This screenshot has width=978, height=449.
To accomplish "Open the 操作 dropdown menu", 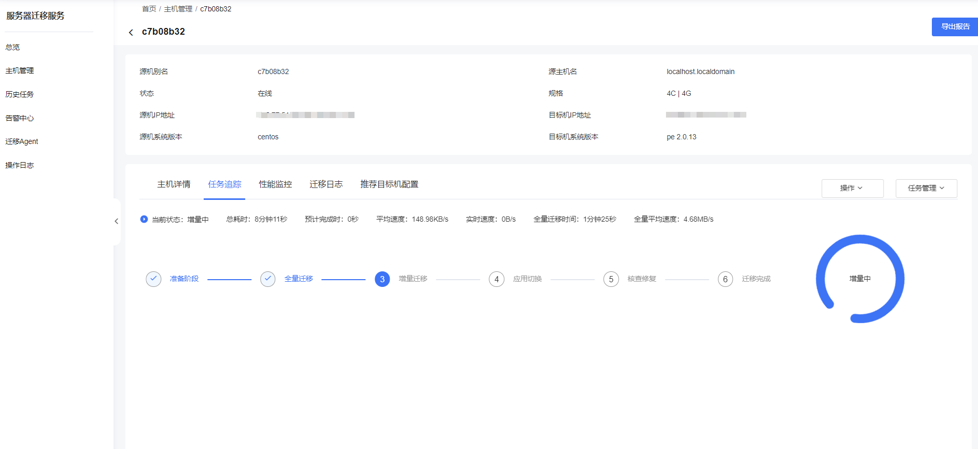I will (x=852, y=188).
